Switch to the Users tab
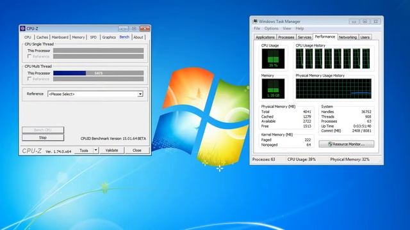This screenshot has height=230, width=410. tap(365, 37)
